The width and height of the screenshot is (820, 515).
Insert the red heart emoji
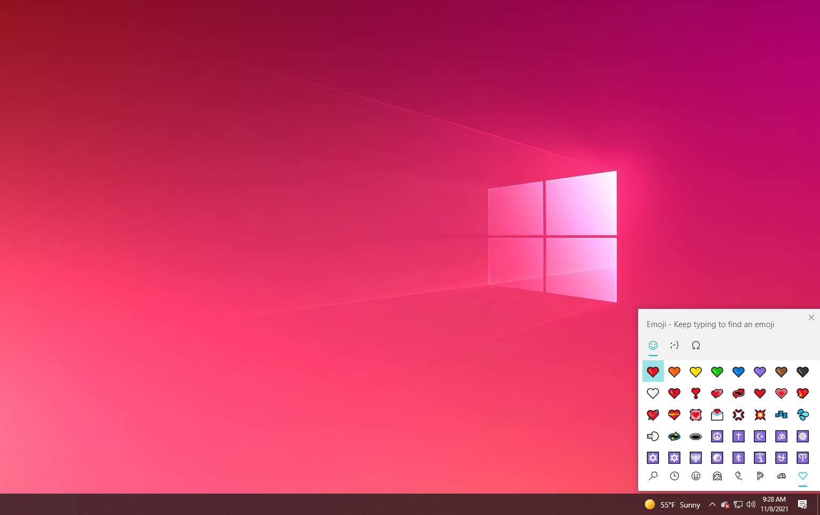click(x=653, y=372)
